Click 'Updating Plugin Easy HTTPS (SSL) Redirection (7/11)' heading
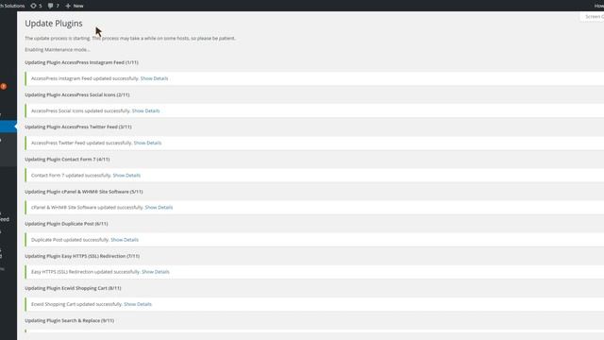The image size is (604, 340). tap(82, 256)
